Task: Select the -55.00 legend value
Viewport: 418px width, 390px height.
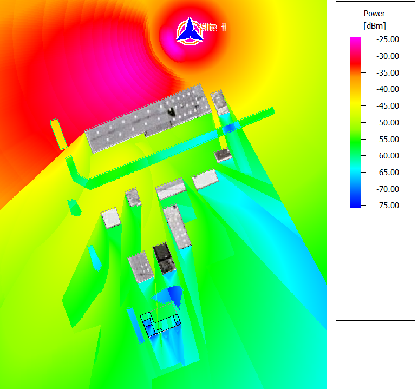Action: click(x=387, y=139)
